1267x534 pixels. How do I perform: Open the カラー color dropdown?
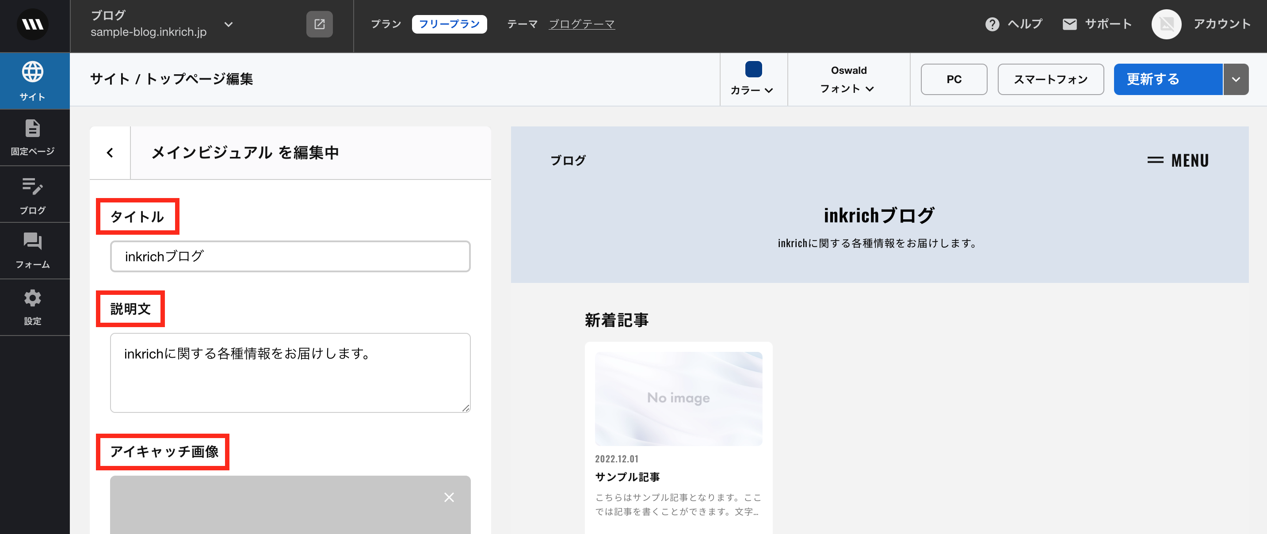(752, 90)
